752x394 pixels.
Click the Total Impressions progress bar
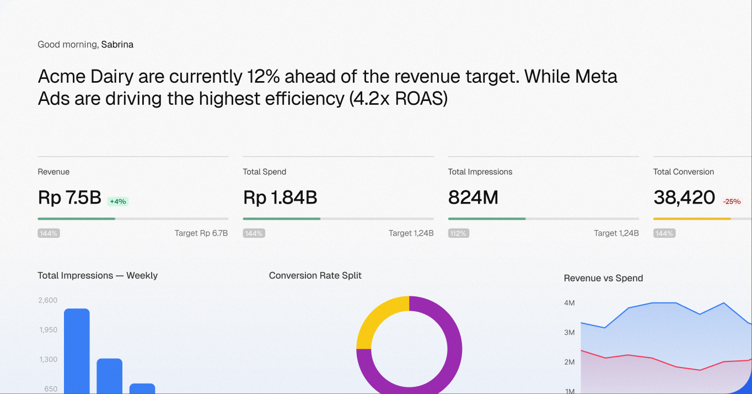pyautogui.click(x=543, y=219)
